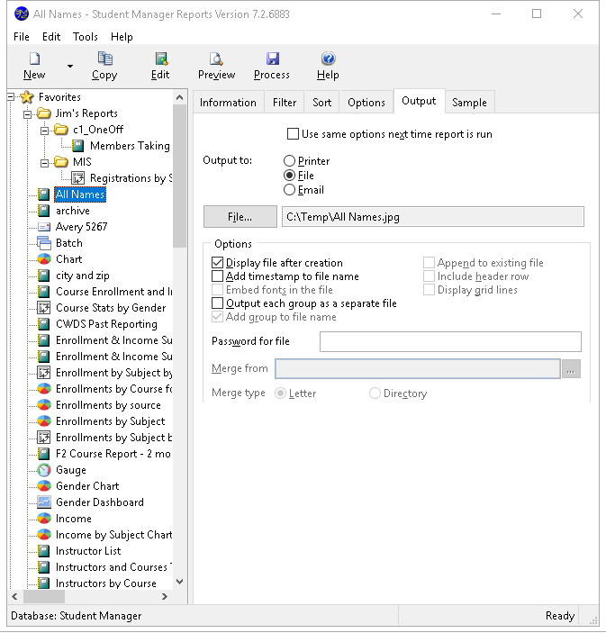The image size is (606, 633).
Task: Click the Registrations by crosstab icon
Action: 78,177
